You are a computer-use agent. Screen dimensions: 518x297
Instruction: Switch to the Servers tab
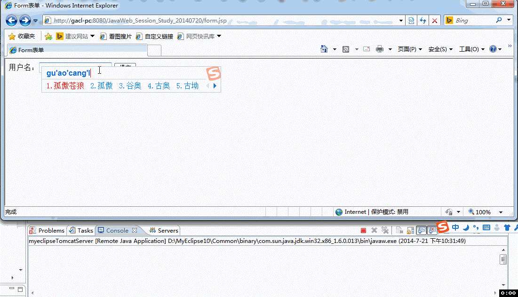pyautogui.click(x=164, y=230)
